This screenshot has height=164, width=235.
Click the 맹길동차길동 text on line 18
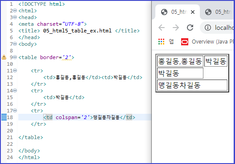(x=106, y=117)
